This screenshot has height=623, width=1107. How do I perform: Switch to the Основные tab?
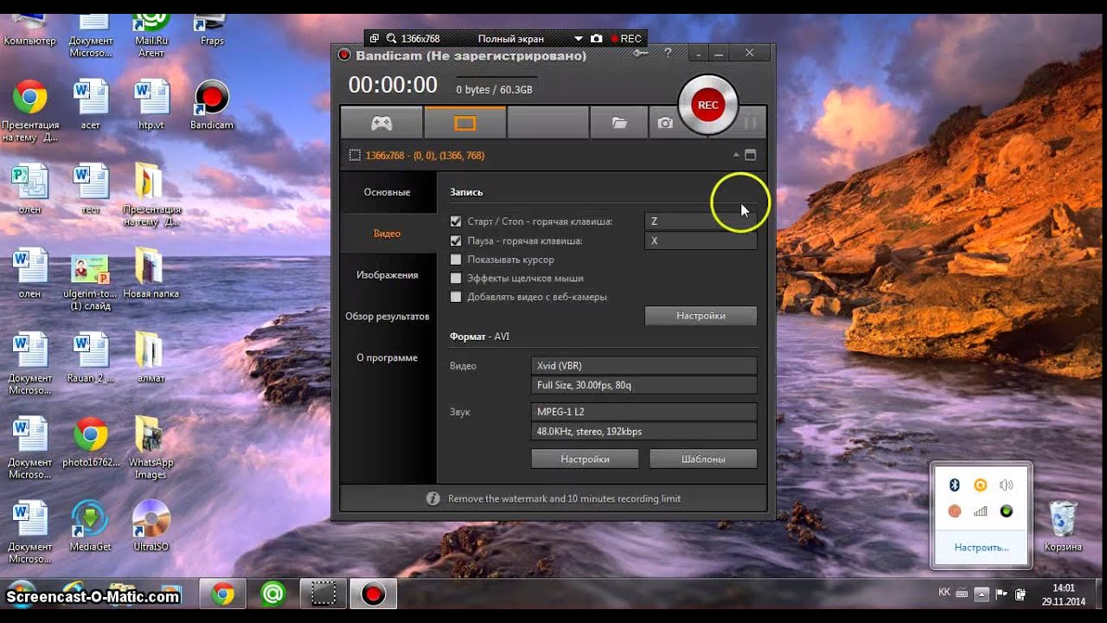pos(387,192)
